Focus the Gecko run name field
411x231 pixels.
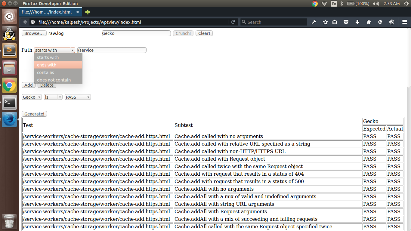(x=136, y=33)
